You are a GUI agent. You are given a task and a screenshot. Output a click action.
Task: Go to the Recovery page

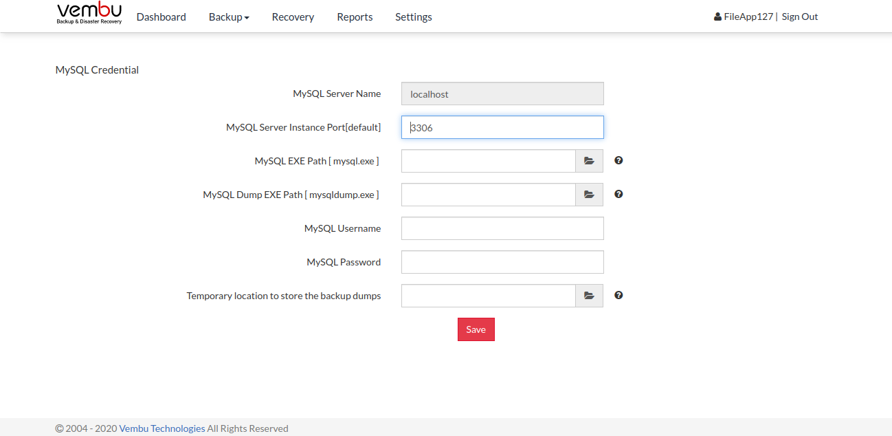pos(293,17)
